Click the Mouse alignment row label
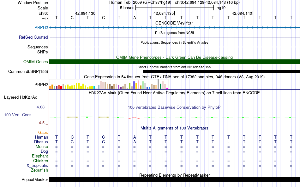This screenshot has width=300, height=187. tap(42, 147)
